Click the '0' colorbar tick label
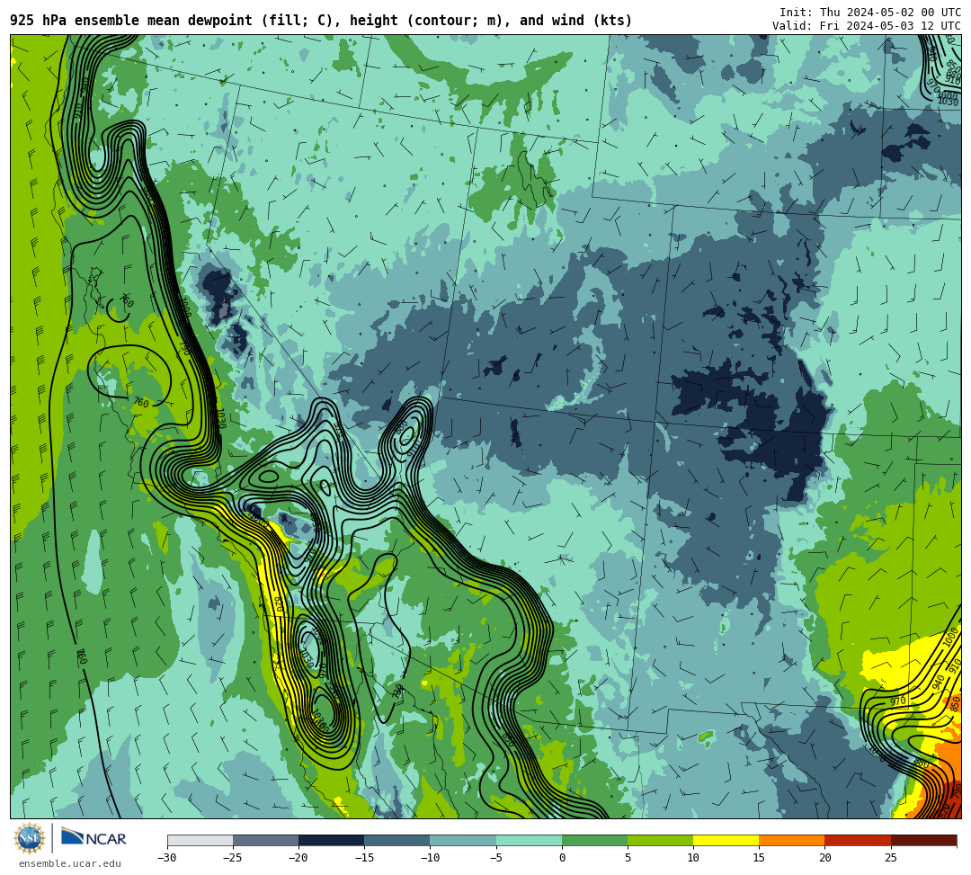The image size is (971, 875). (562, 858)
